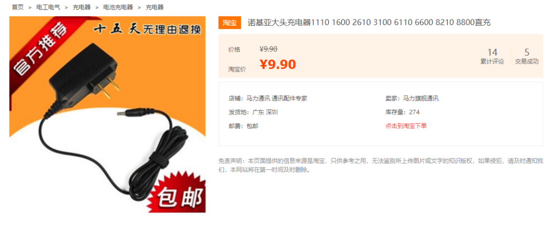Open the black charger product photo
This screenshot has width=552, height=226.
107,115
